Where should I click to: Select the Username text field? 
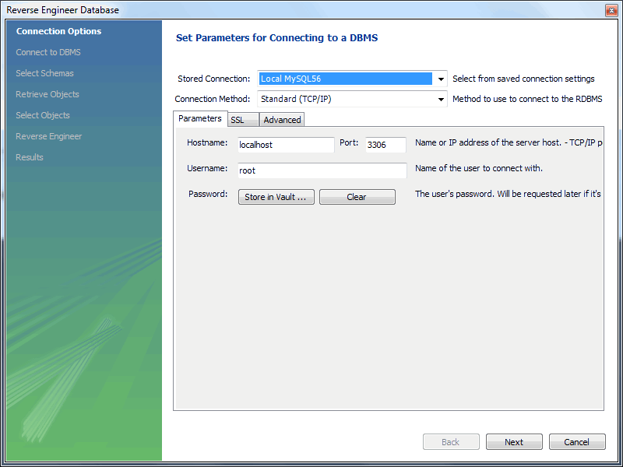322,170
